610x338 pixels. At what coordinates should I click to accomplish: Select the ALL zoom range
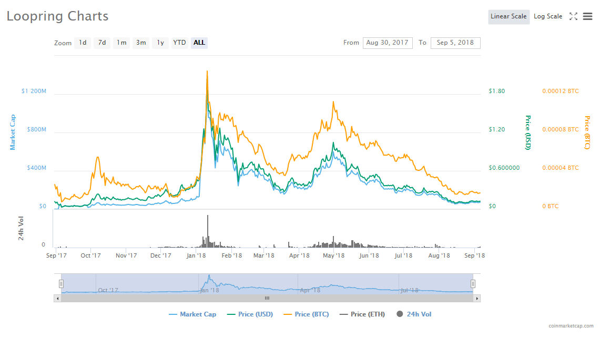[199, 43]
